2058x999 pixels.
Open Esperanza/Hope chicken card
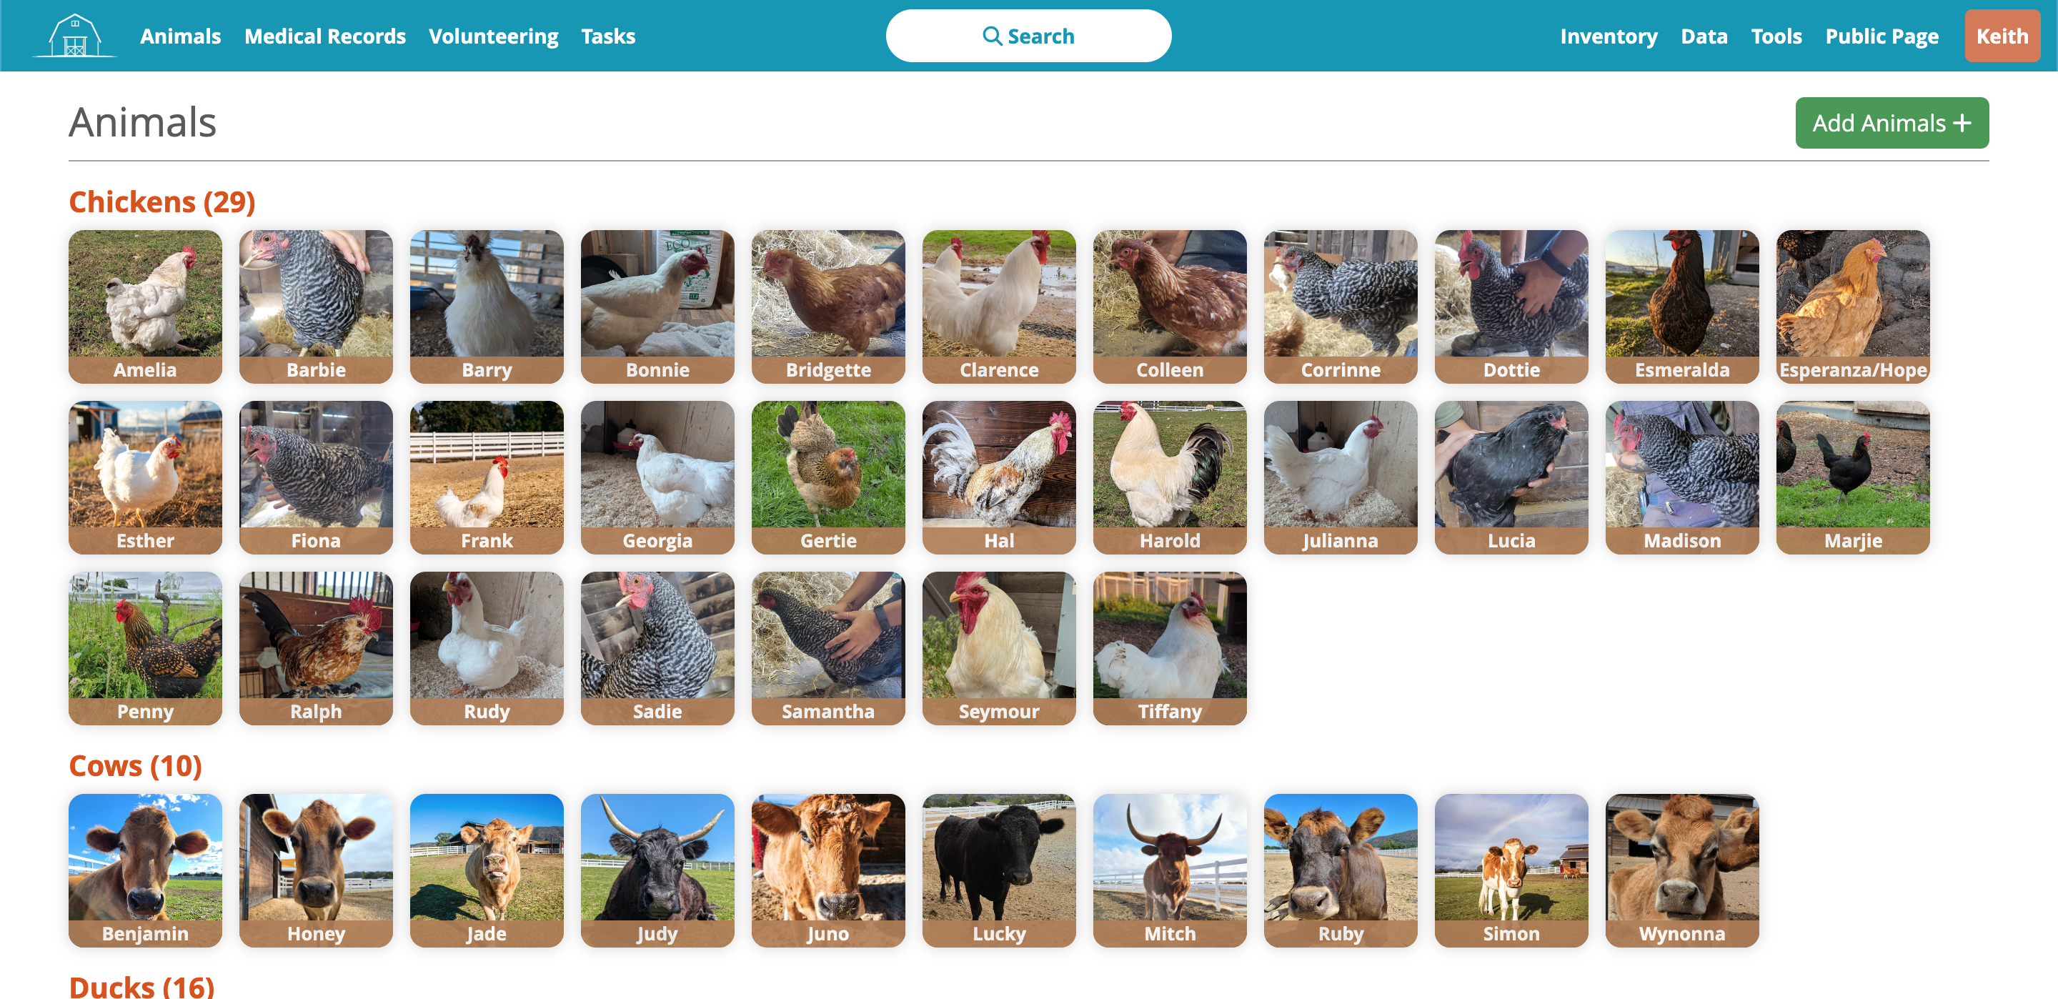1852,307
